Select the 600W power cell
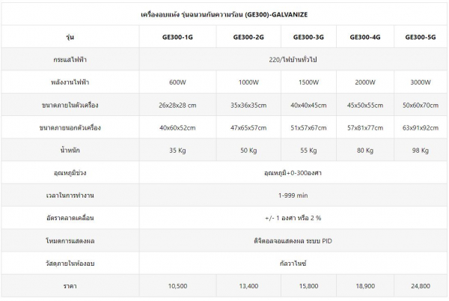The height and width of the screenshot is (301, 449). 177,82
